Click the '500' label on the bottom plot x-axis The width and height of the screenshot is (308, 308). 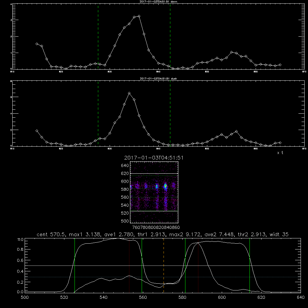click(25, 298)
